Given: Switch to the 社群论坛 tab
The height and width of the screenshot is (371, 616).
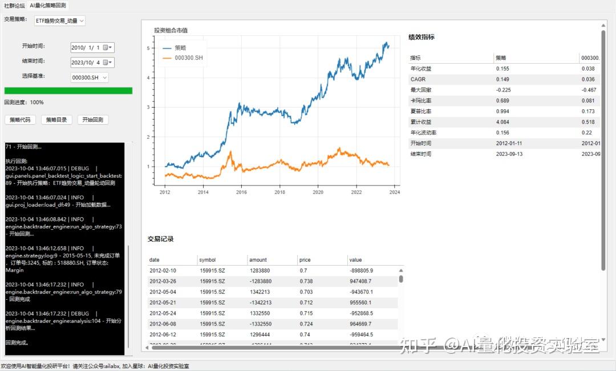Looking at the screenshot, I should [16, 5].
